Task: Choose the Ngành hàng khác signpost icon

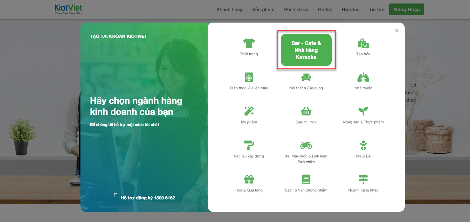Action: click(363, 179)
